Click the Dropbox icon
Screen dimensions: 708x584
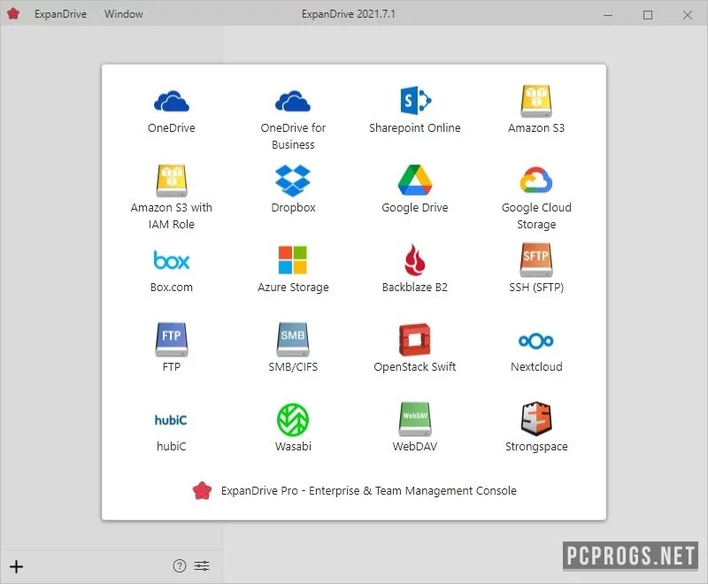click(293, 181)
